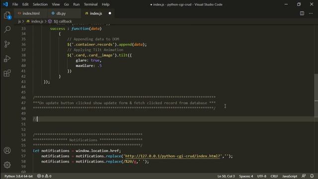Click line number 38 in gutter
The width and height of the screenshot is (318, 179).
23,55
